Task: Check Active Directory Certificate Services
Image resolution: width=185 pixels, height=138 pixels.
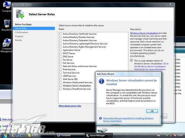Action: 60,34
